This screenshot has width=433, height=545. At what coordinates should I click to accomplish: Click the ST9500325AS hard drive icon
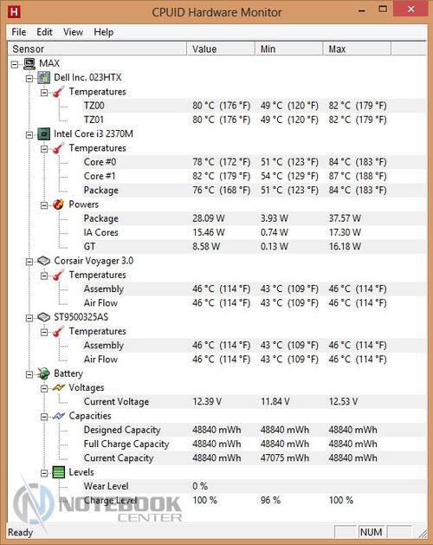(x=44, y=317)
